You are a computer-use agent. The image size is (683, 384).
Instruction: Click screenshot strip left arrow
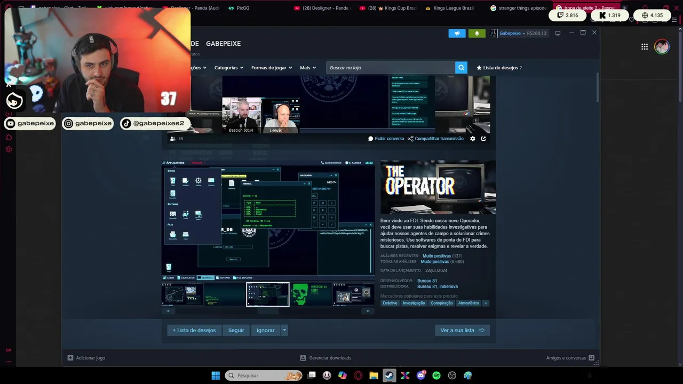click(168, 311)
